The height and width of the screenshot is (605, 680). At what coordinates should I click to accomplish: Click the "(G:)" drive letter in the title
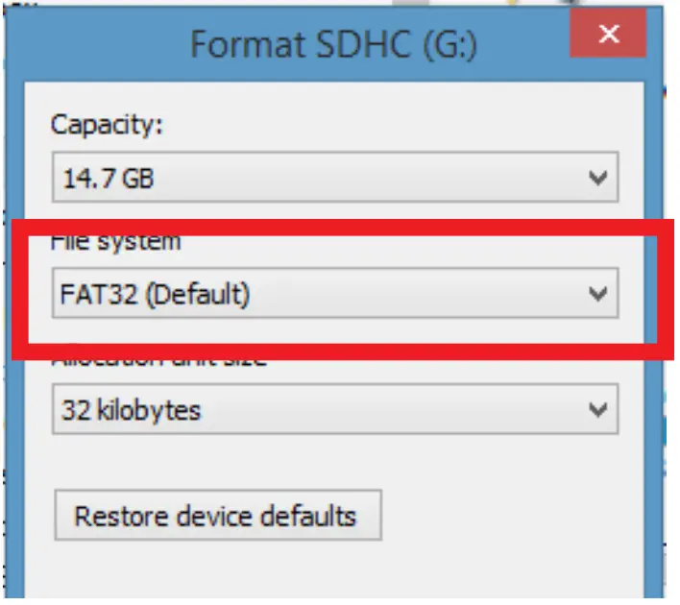445,44
